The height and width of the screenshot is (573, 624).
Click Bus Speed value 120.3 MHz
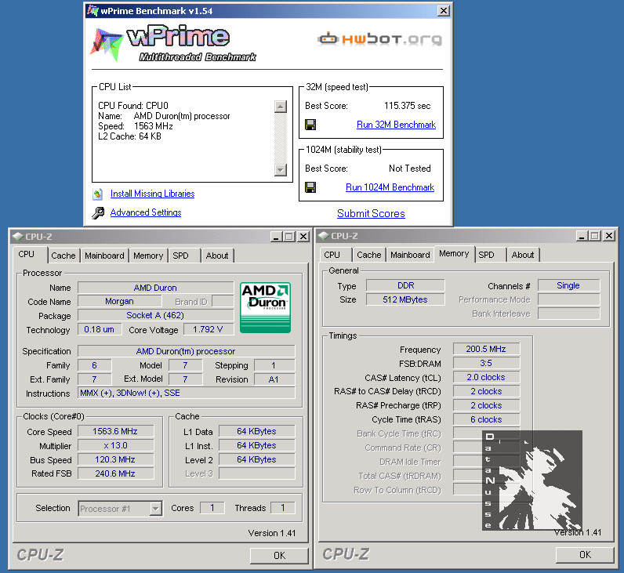(x=115, y=459)
